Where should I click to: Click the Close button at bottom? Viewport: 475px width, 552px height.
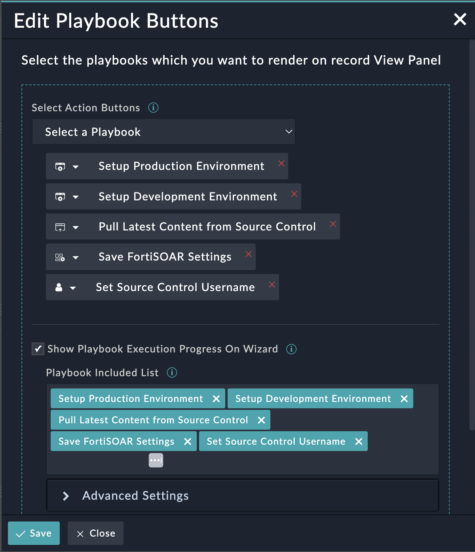coord(95,533)
